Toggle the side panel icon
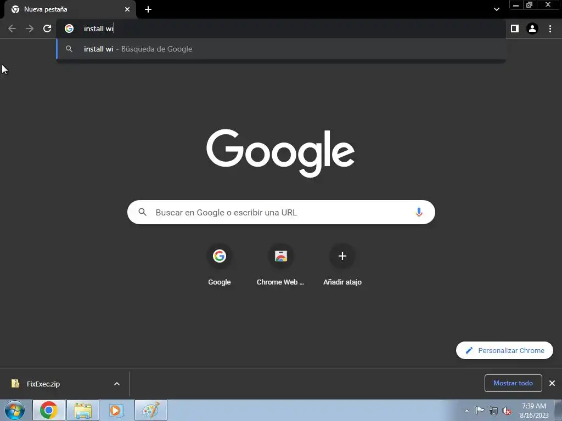 click(x=514, y=29)
